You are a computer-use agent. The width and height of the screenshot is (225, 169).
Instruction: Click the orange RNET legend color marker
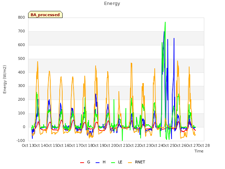(x=130, y=163)
